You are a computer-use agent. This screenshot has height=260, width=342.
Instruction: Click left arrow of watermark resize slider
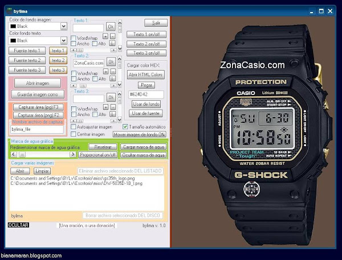coord(14,155)
